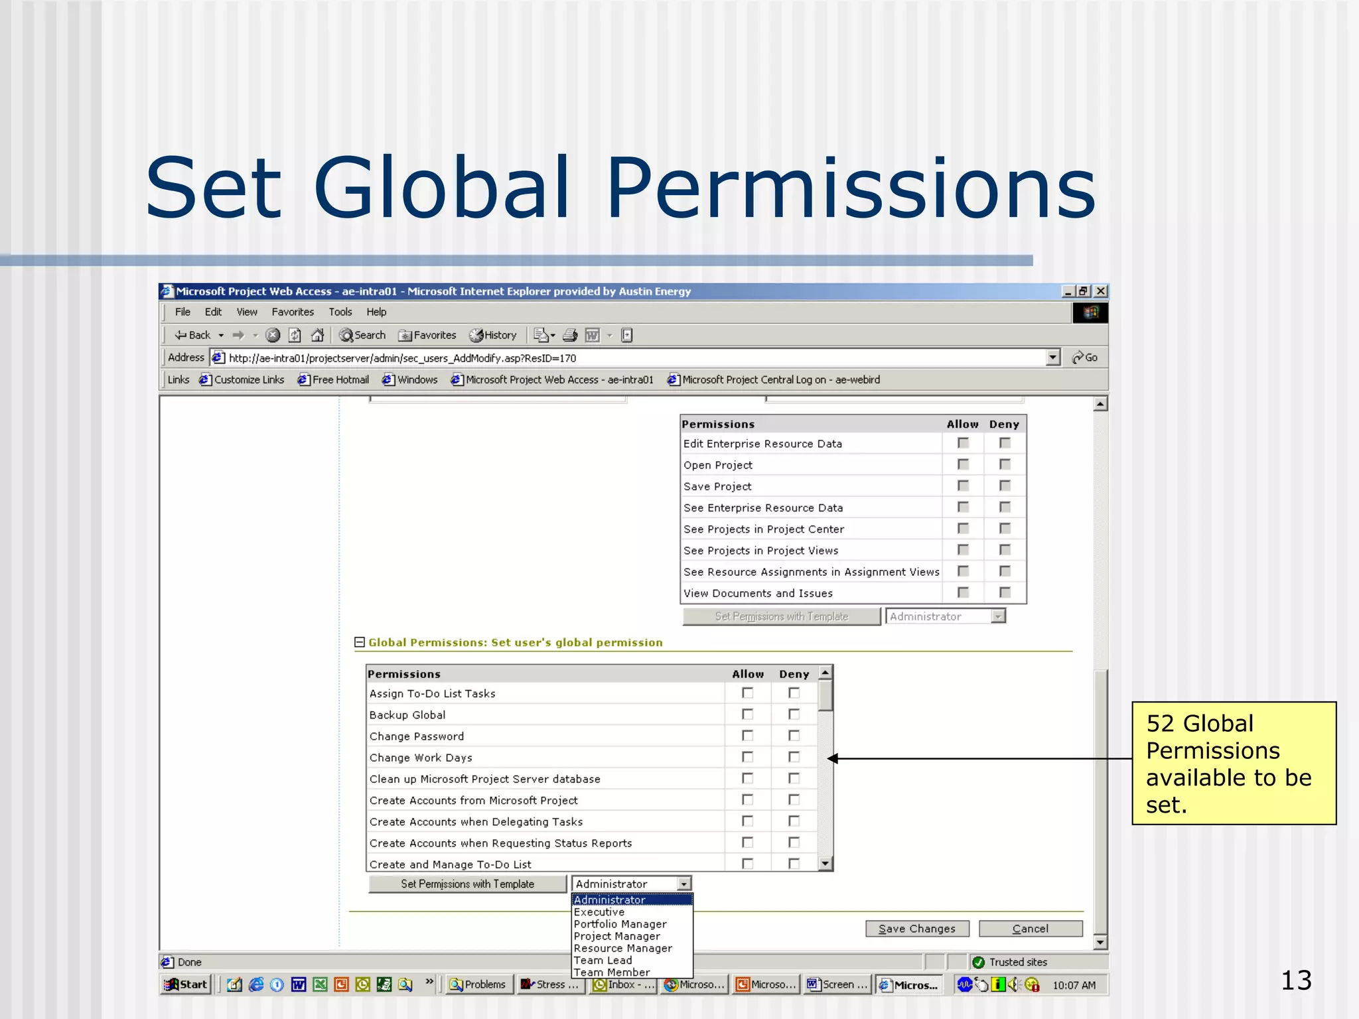Allow Assign To-Do List Tasks permission
The image size is (1359, 1019).
[748, 693]
